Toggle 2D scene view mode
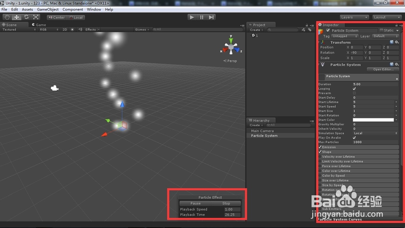 pos(64,30)
